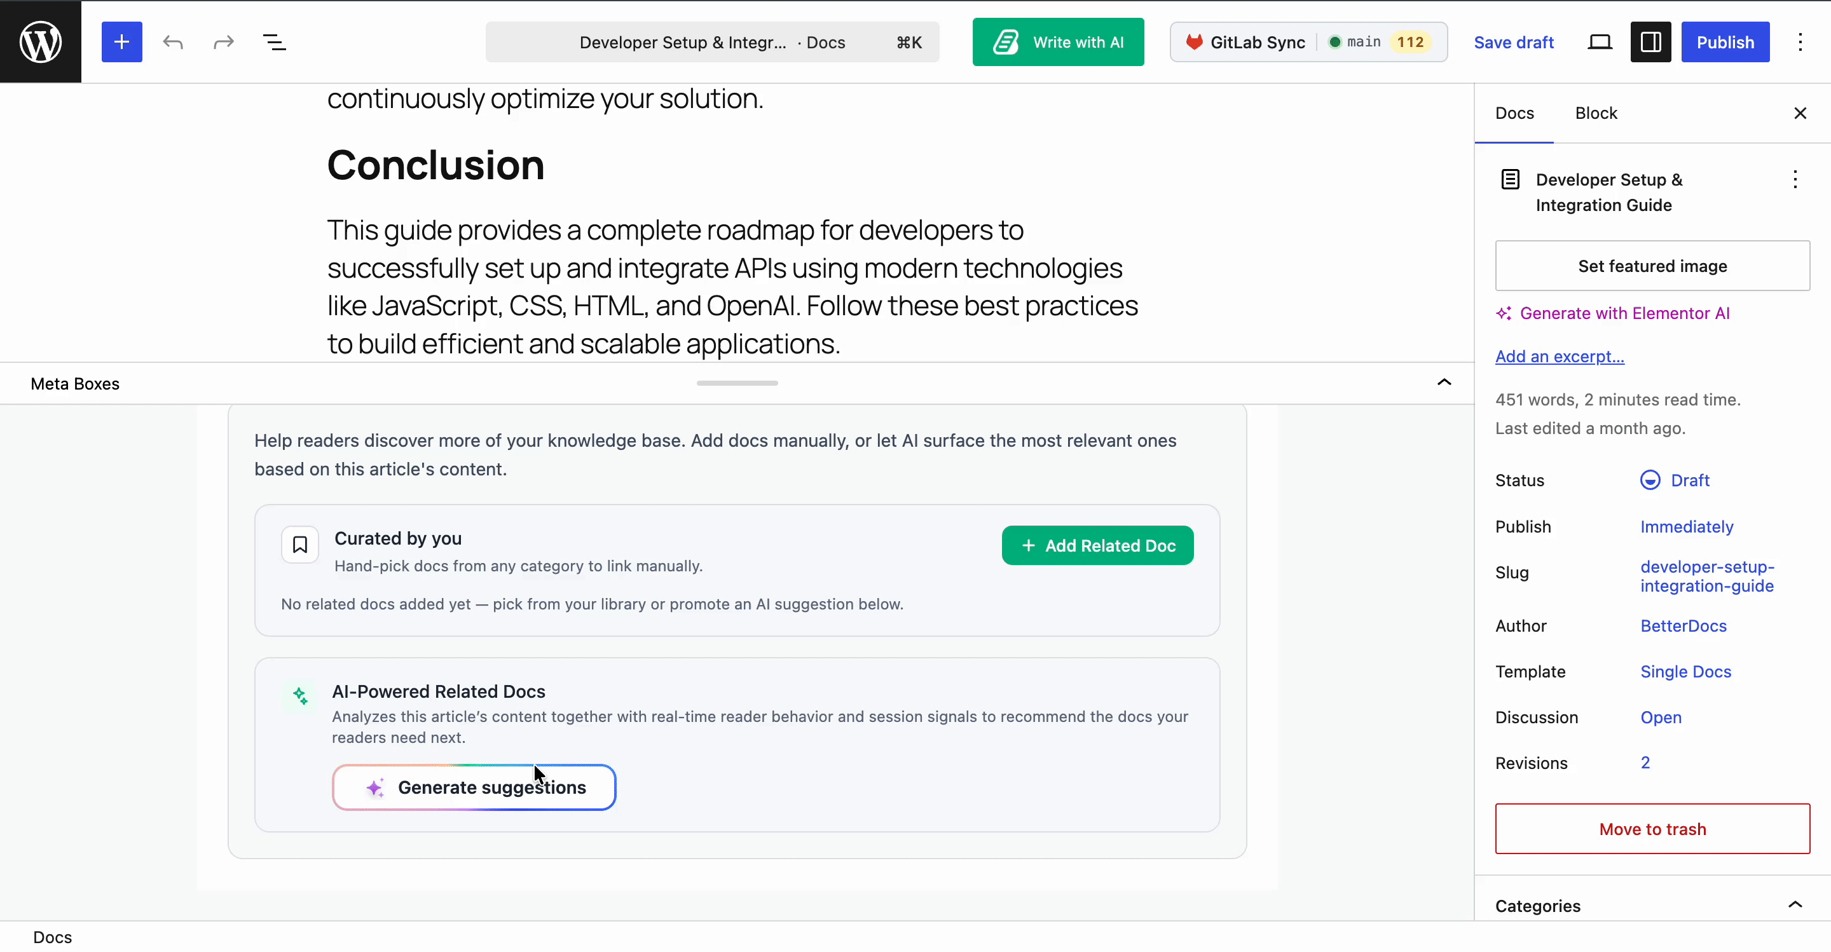The width and height of the screenshot is (1831, 952).
Task: Click the paragraph starting 'This guide provides'
Action: [733, 287]
